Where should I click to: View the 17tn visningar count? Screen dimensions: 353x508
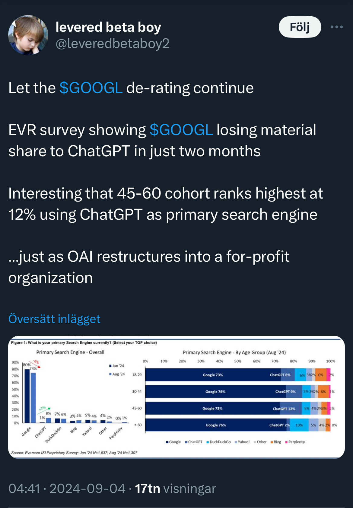tap(175, 489)
